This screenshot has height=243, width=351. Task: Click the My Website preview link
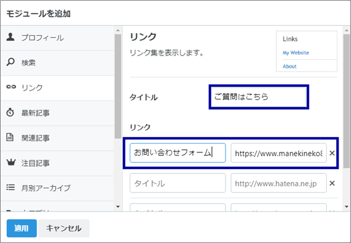(296, 53)
